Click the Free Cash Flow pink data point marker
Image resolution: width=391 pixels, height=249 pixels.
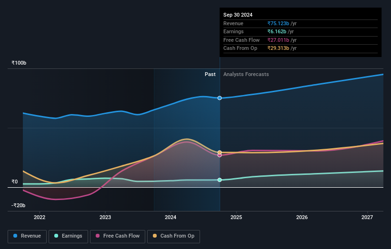(x=220, y=155)
